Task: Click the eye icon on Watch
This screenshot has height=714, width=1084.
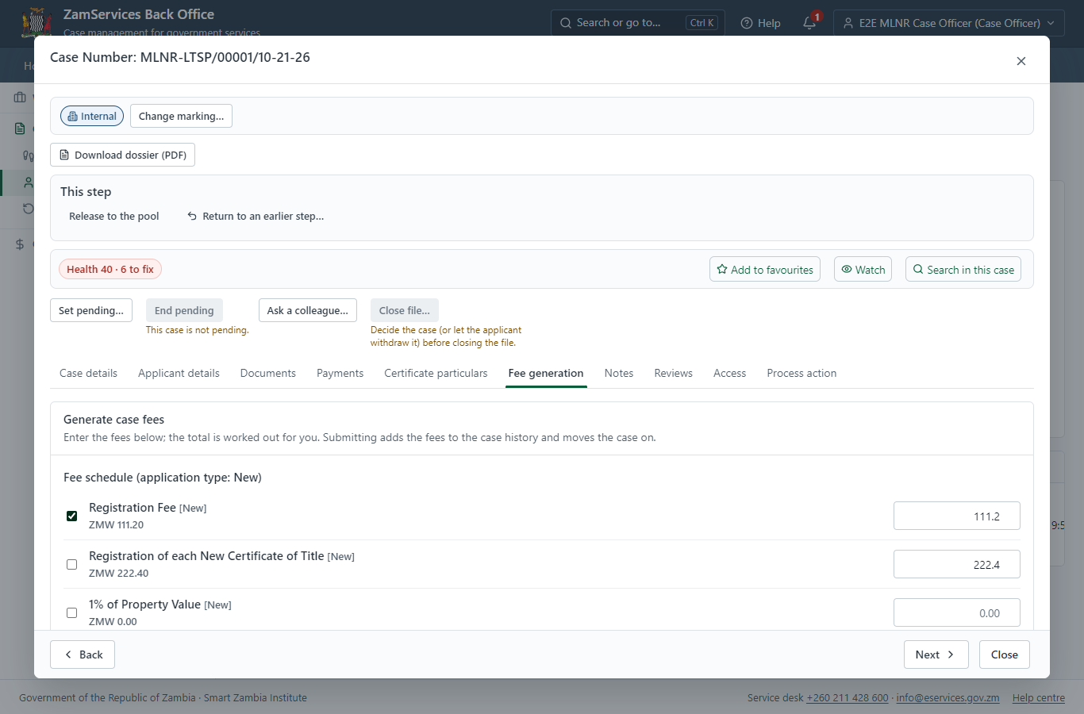Action: [847, 269]
